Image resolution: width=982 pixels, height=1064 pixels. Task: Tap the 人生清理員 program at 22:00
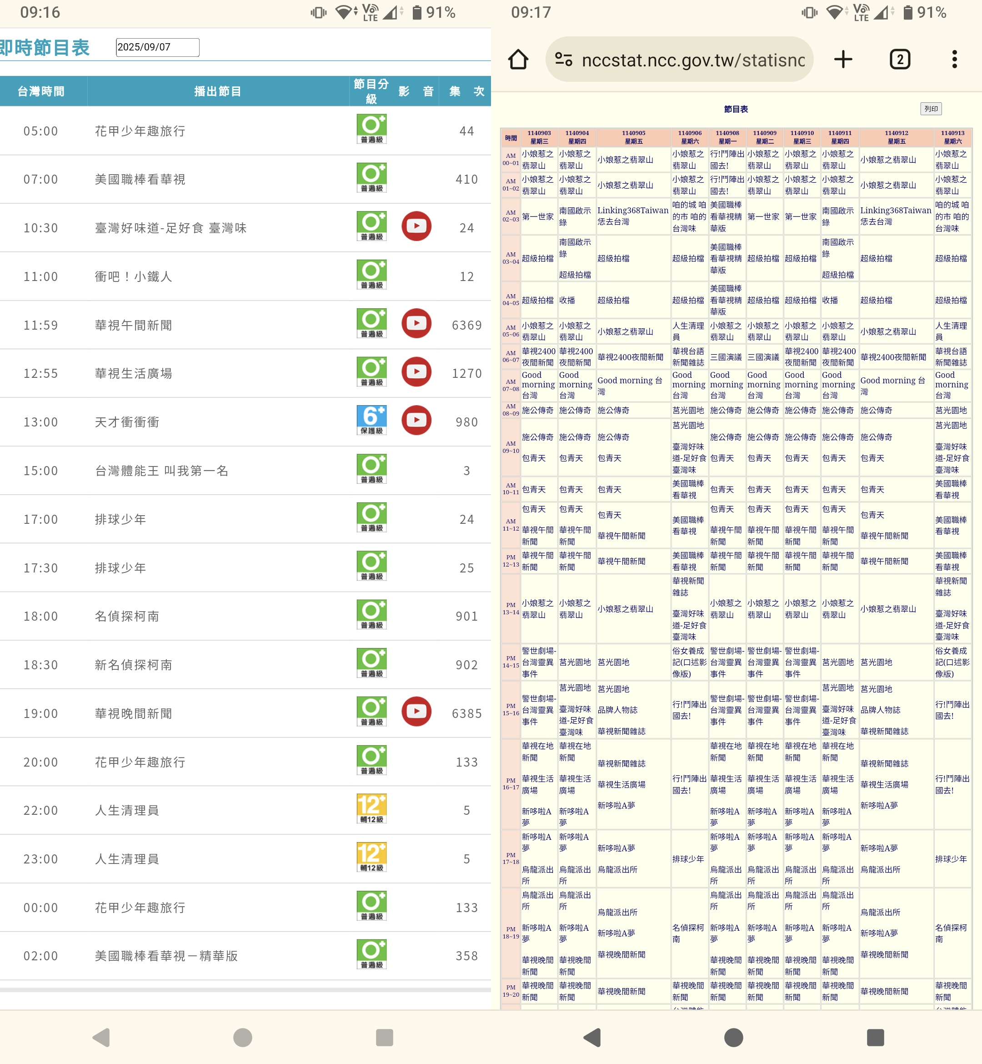(127, 810)
